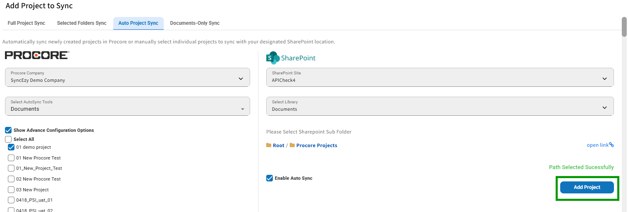
Task: Click the Root folder icon
Action: pyautogui.click(x=269, y=145)
